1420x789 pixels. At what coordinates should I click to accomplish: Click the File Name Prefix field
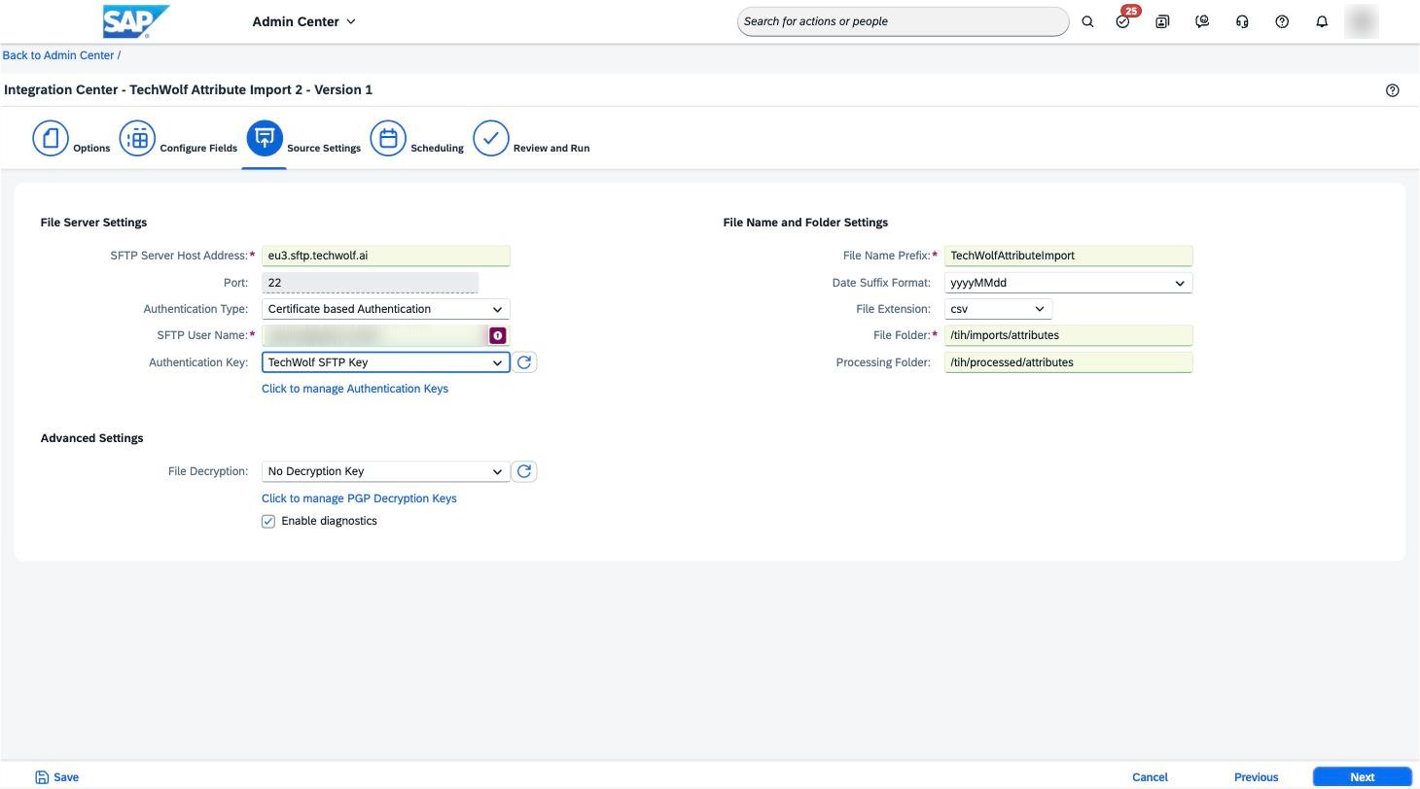click(x=1069, y=256)
